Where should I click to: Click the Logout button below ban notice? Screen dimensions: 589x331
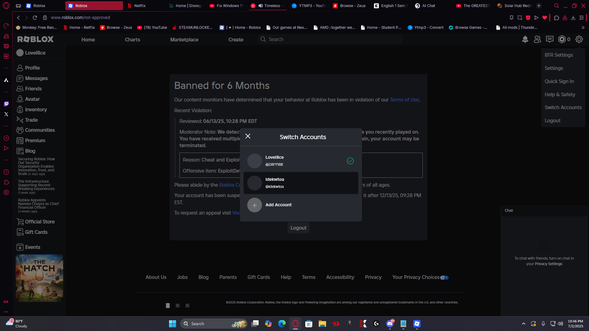298,228
